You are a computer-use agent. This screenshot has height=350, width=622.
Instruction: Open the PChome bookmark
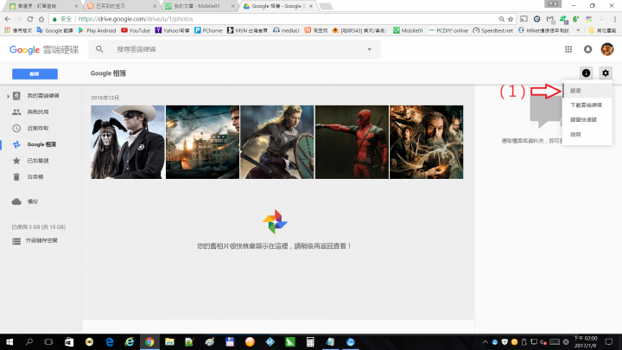click(x=208, y=30)
